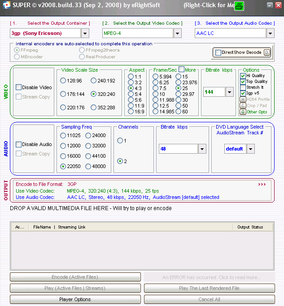The image size is (284, 306).
Task: Select 24000 sampling frequency
Action: click(x=88, y=135)
